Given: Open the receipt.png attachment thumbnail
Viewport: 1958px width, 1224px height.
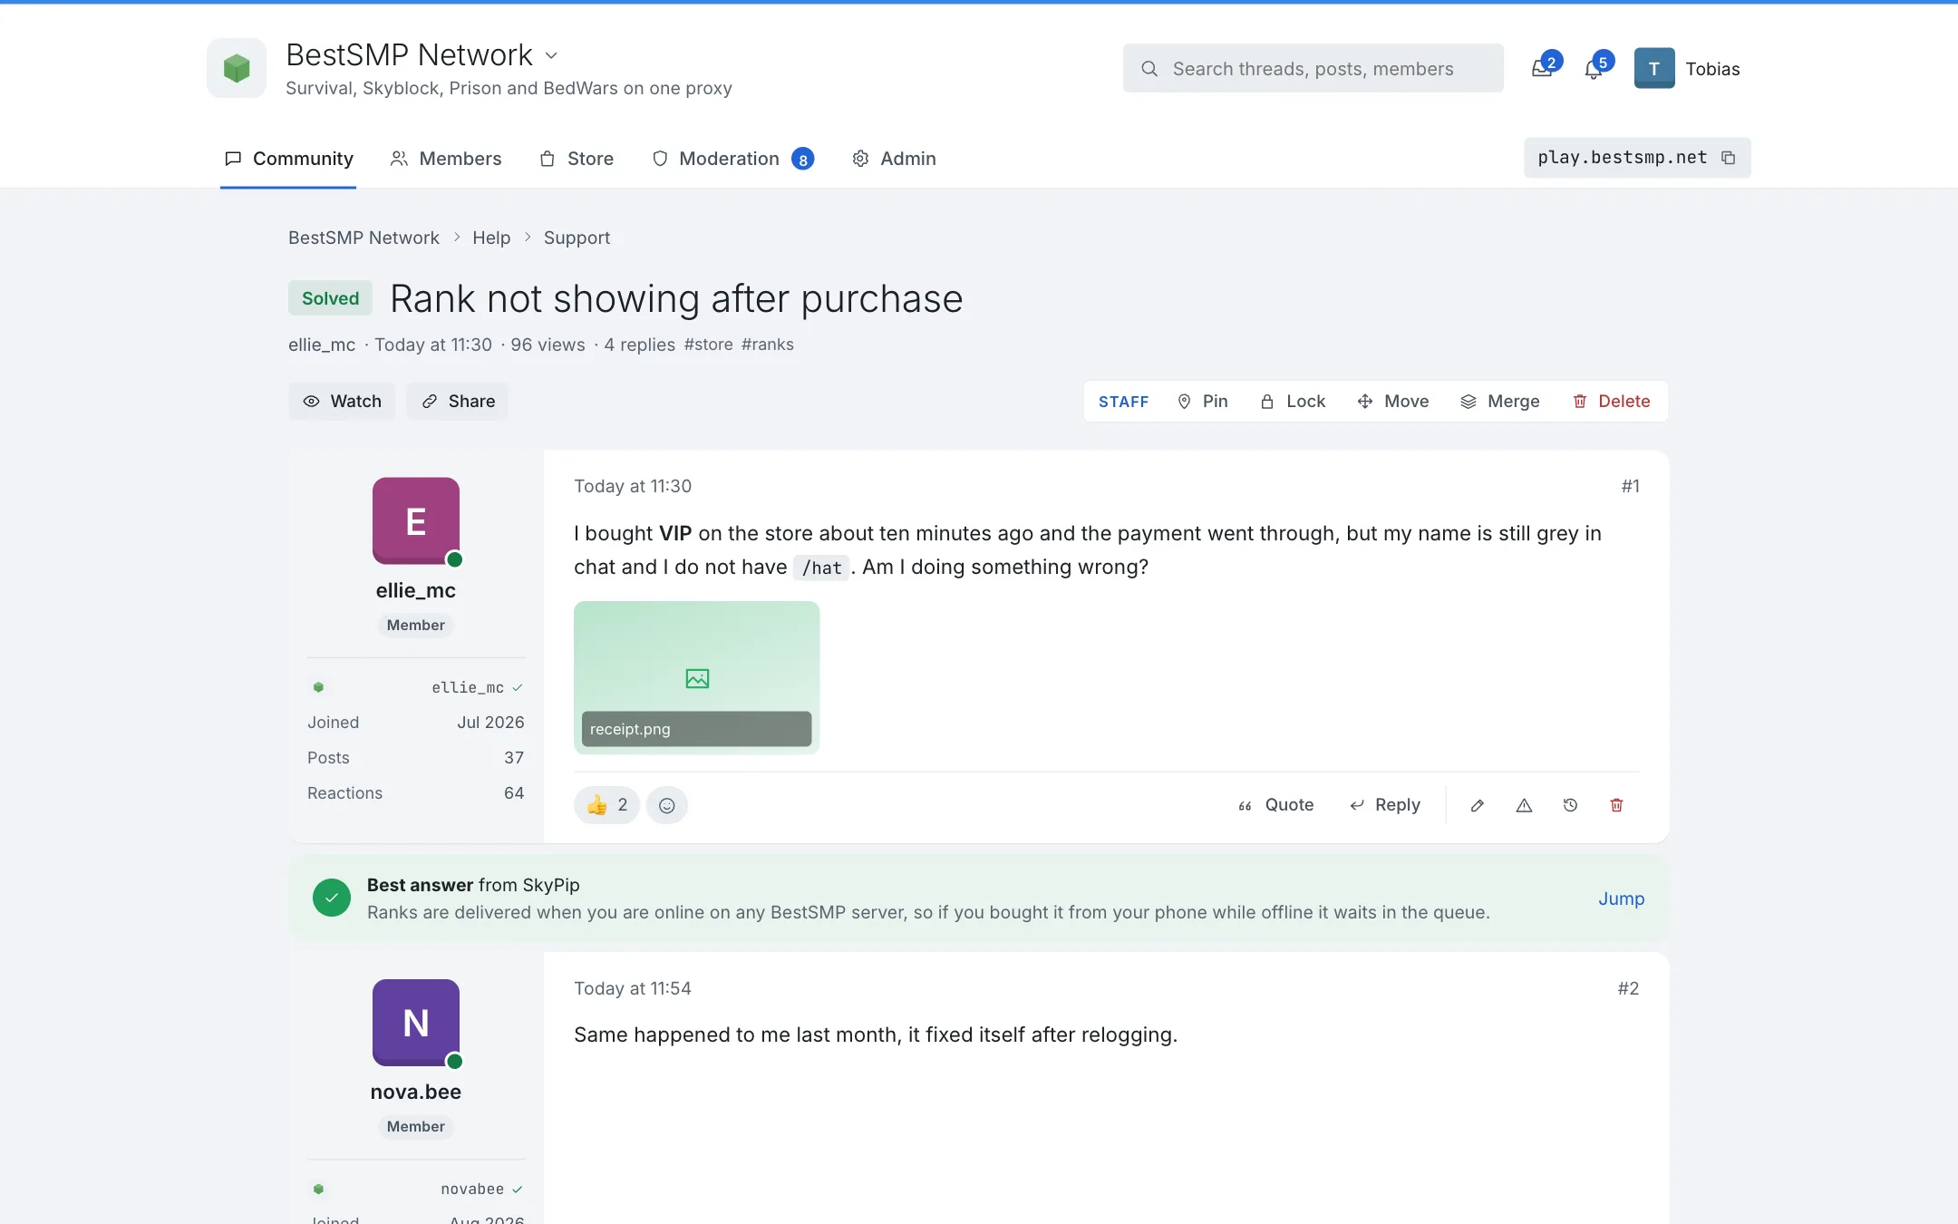Looking at the screenshot, I should coord(696,677).
